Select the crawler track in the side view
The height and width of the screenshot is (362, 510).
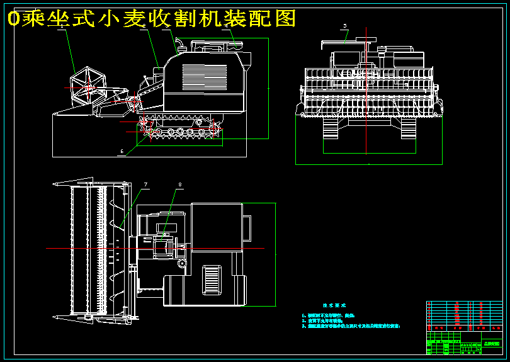(x=181, y=127)
